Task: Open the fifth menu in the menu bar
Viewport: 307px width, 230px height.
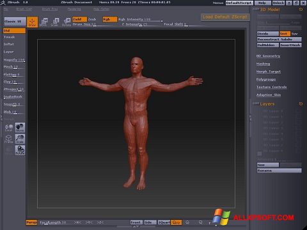Action: [x=101, y=9]
